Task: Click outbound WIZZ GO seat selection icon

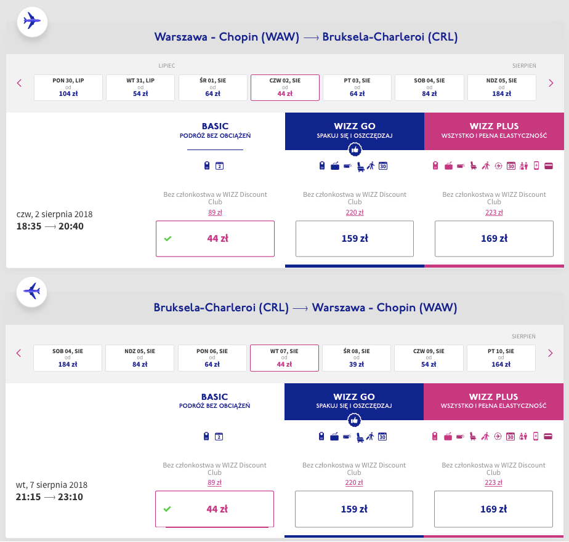Action: click(361, 167)
